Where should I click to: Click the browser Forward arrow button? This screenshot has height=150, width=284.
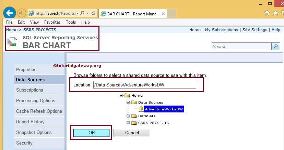pos(21,13)
